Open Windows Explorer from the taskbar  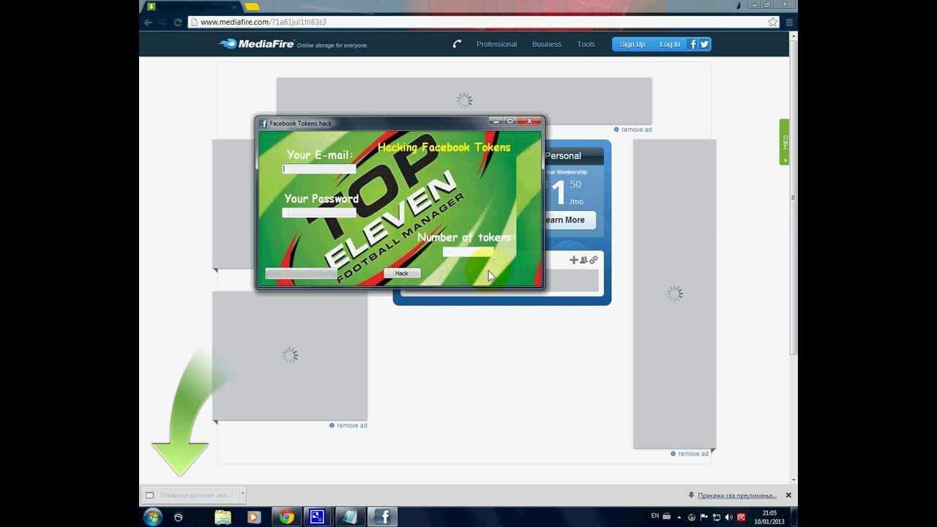click(x=223, y=517)
